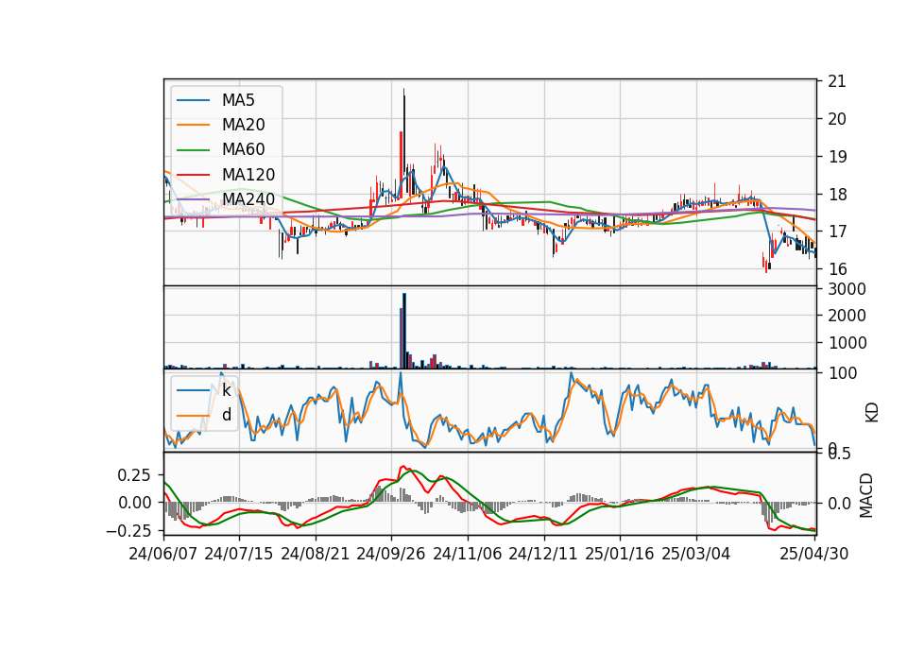Click the k legend label in KD panel
This screenshot has height=652, width=907.
coord(226,390)
